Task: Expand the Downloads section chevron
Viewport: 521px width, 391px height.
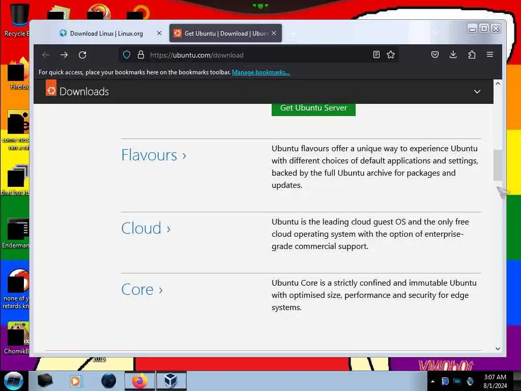Action: 477,92
